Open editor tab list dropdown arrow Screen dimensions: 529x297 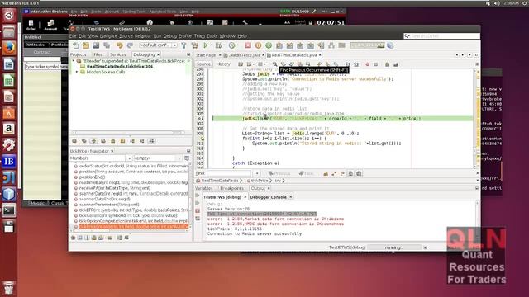[x=469, y=55]
